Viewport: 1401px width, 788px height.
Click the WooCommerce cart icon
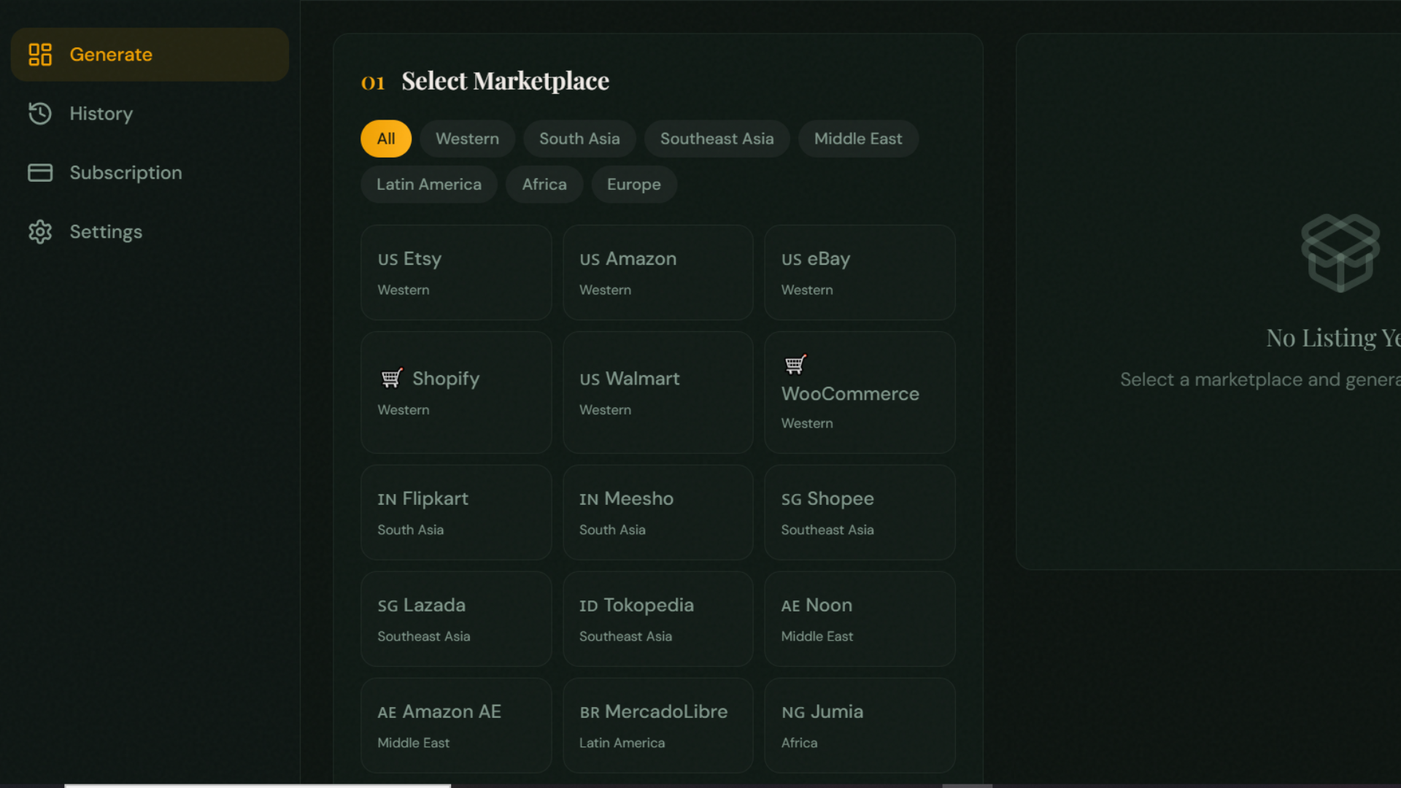pyautogui.click(x=795, y=364)
